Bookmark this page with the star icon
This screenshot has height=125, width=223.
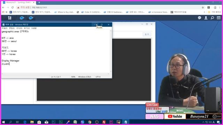tap(203, 8)
